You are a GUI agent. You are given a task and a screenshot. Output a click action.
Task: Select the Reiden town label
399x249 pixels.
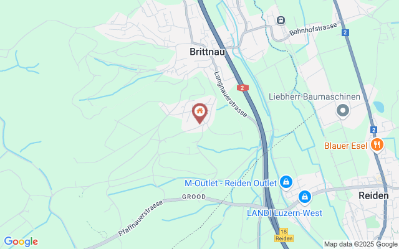(x=373, y=195)
